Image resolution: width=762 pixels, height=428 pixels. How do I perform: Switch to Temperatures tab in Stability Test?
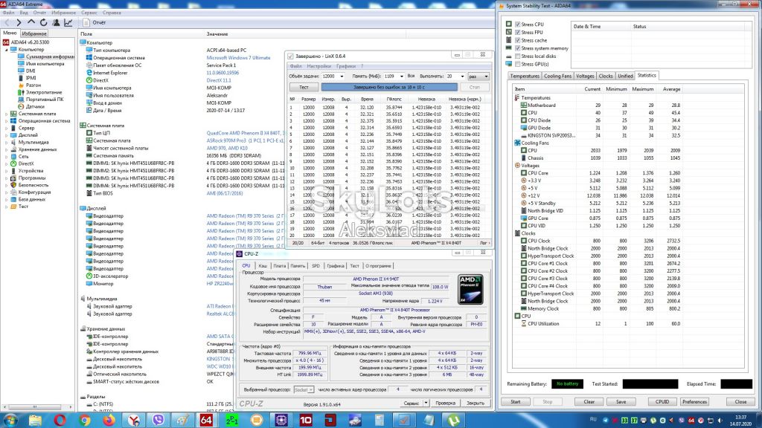click(x=525, y=76)
